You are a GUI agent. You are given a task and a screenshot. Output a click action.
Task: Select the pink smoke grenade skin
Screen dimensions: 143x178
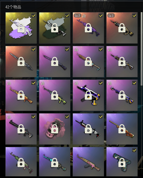[x=55, y=129]
